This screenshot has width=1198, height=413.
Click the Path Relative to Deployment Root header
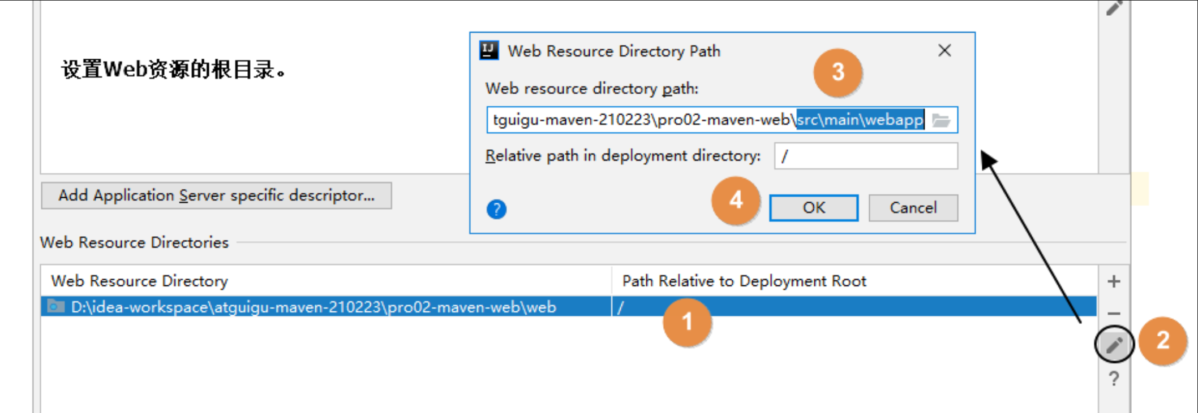pos(744,281)
